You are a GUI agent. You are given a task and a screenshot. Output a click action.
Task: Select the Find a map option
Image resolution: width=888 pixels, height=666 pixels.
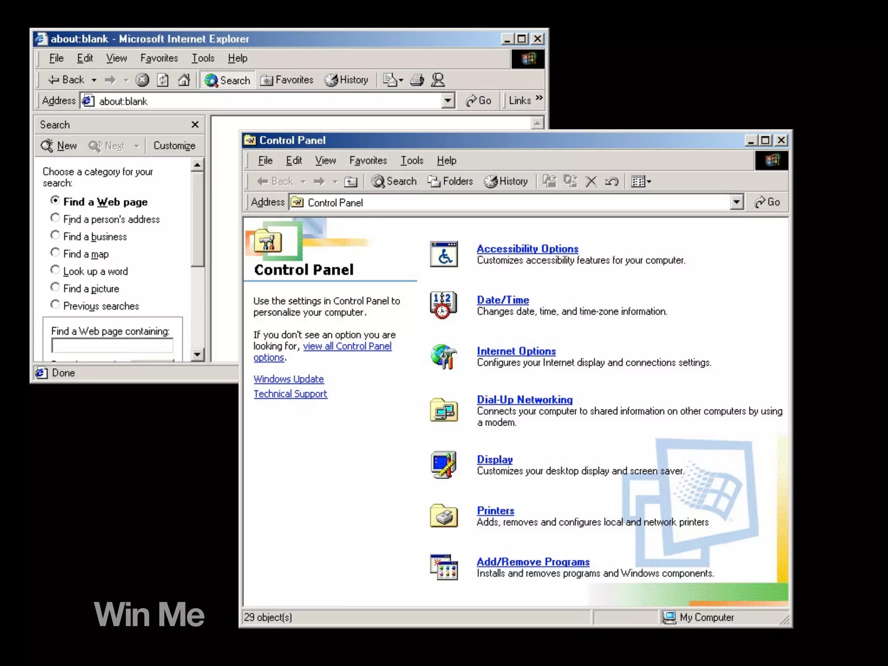click(55, 253)
